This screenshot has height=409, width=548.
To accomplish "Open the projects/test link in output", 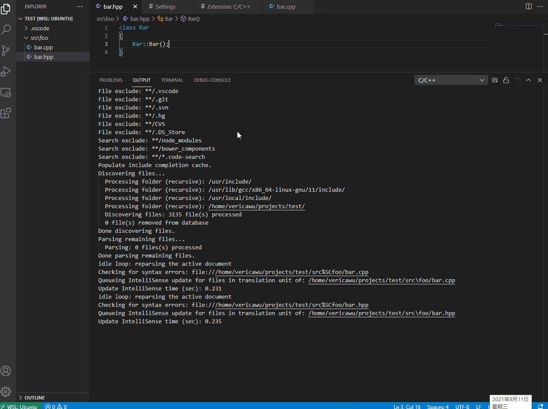I will pyautogui.click(x=256, y=206).
